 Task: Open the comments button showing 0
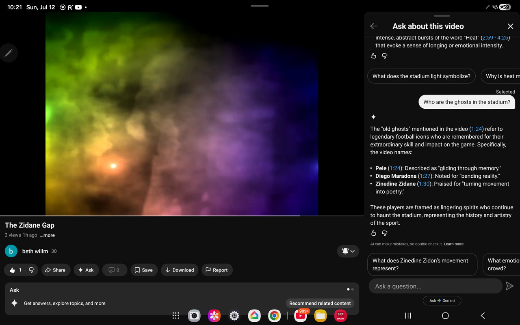(115, 270)
